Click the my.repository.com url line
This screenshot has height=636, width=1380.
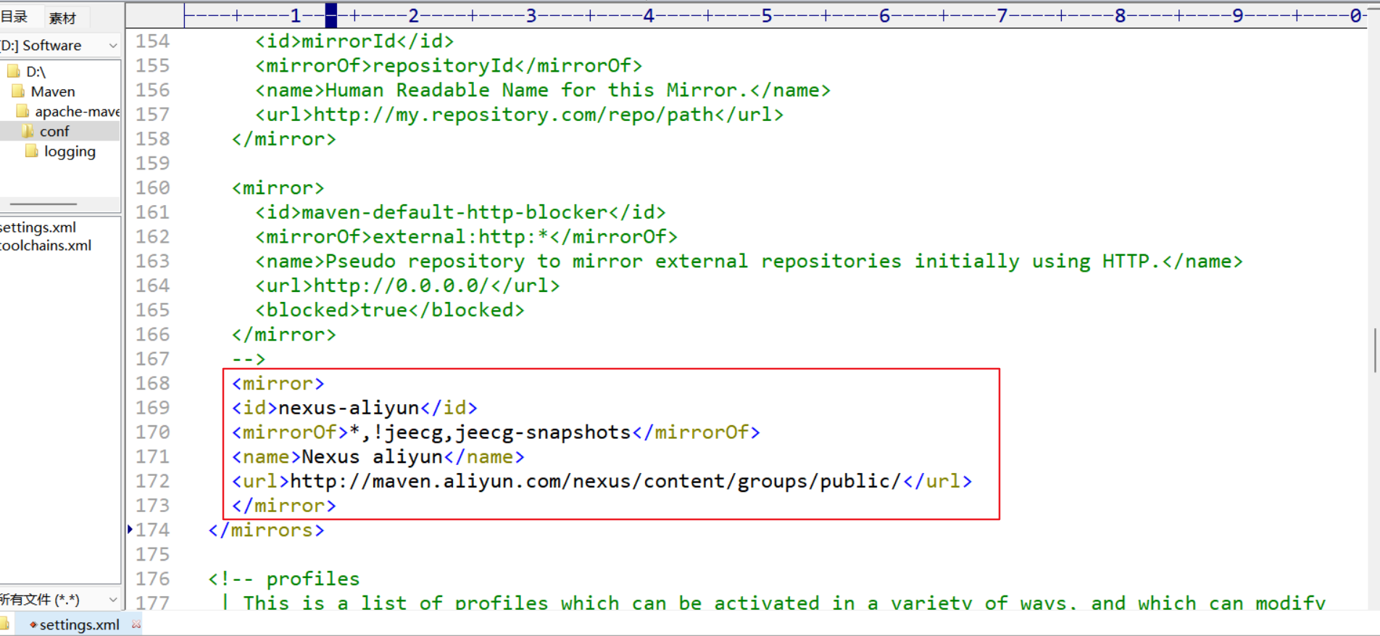(x=519, y=114)
